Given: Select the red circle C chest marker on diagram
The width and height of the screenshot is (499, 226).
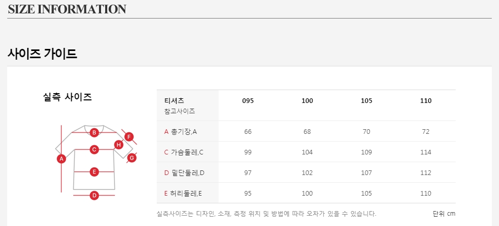Looking at the screenshot, I should pyautogui.click(x=94, y=150).
